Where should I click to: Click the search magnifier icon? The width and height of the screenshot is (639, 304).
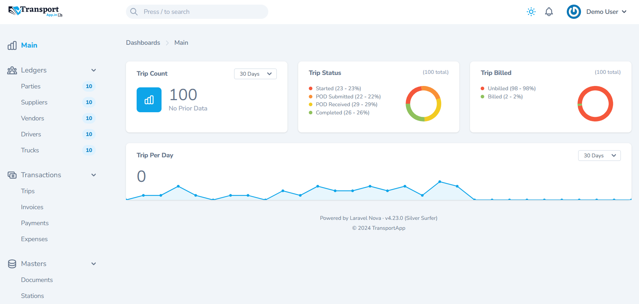[x=134, y=12]
